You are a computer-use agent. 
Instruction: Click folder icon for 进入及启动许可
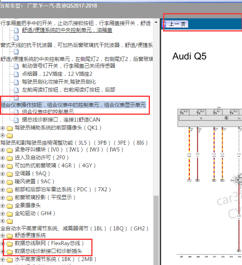(10, 158)
